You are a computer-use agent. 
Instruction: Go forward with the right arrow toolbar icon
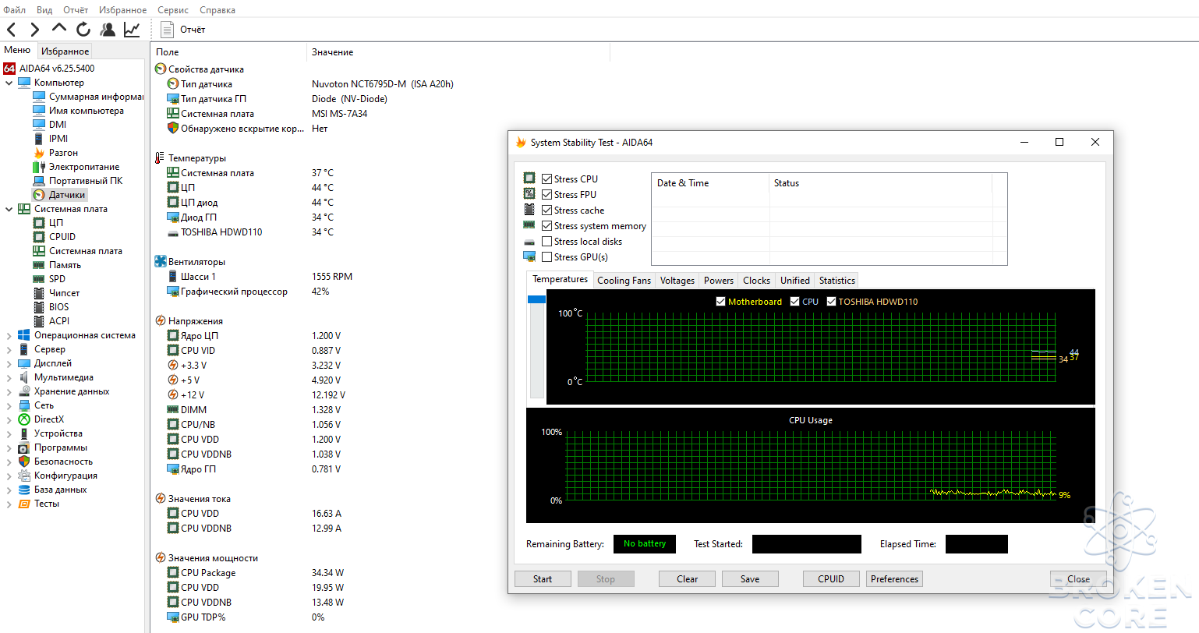coord(34,30)
